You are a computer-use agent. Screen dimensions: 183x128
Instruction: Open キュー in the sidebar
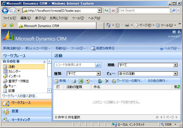[9, 86]
